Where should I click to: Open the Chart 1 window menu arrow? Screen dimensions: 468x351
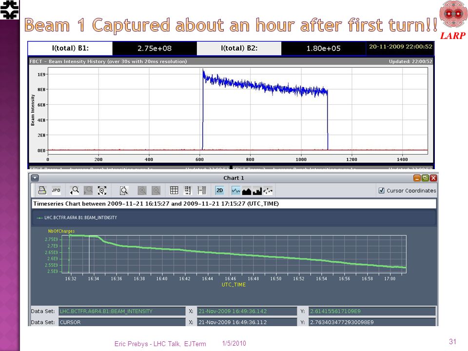pyautogui.click(x=35, y=178)
